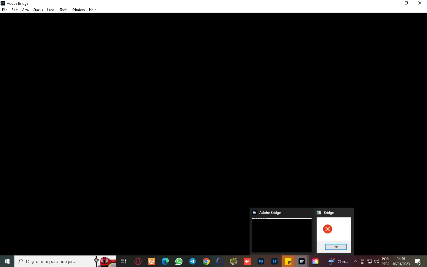Open the Help menu

(x=93, y=10)
